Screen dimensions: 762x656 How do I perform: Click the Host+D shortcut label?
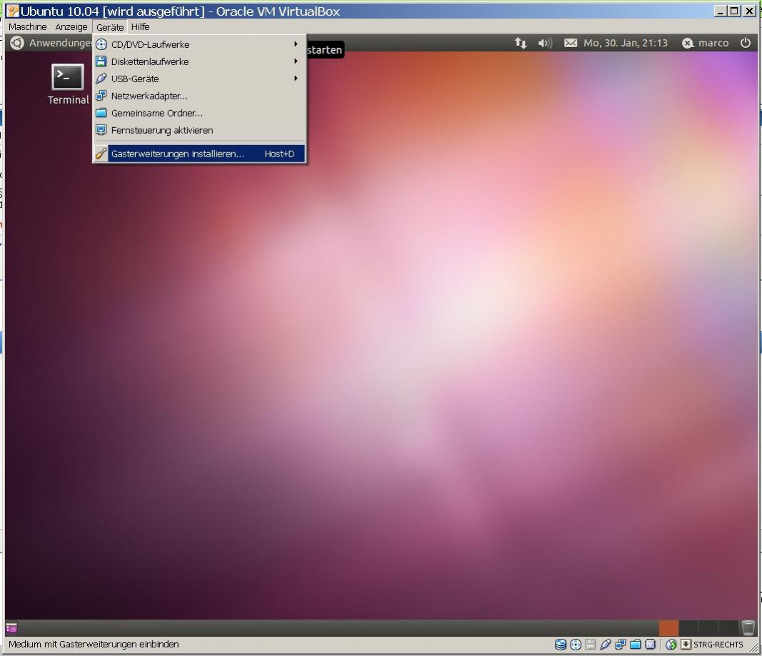[279, 154]
